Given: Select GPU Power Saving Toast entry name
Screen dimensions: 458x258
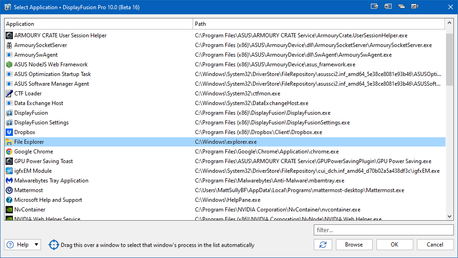Looking at the screenshot, I should [43, 161].
